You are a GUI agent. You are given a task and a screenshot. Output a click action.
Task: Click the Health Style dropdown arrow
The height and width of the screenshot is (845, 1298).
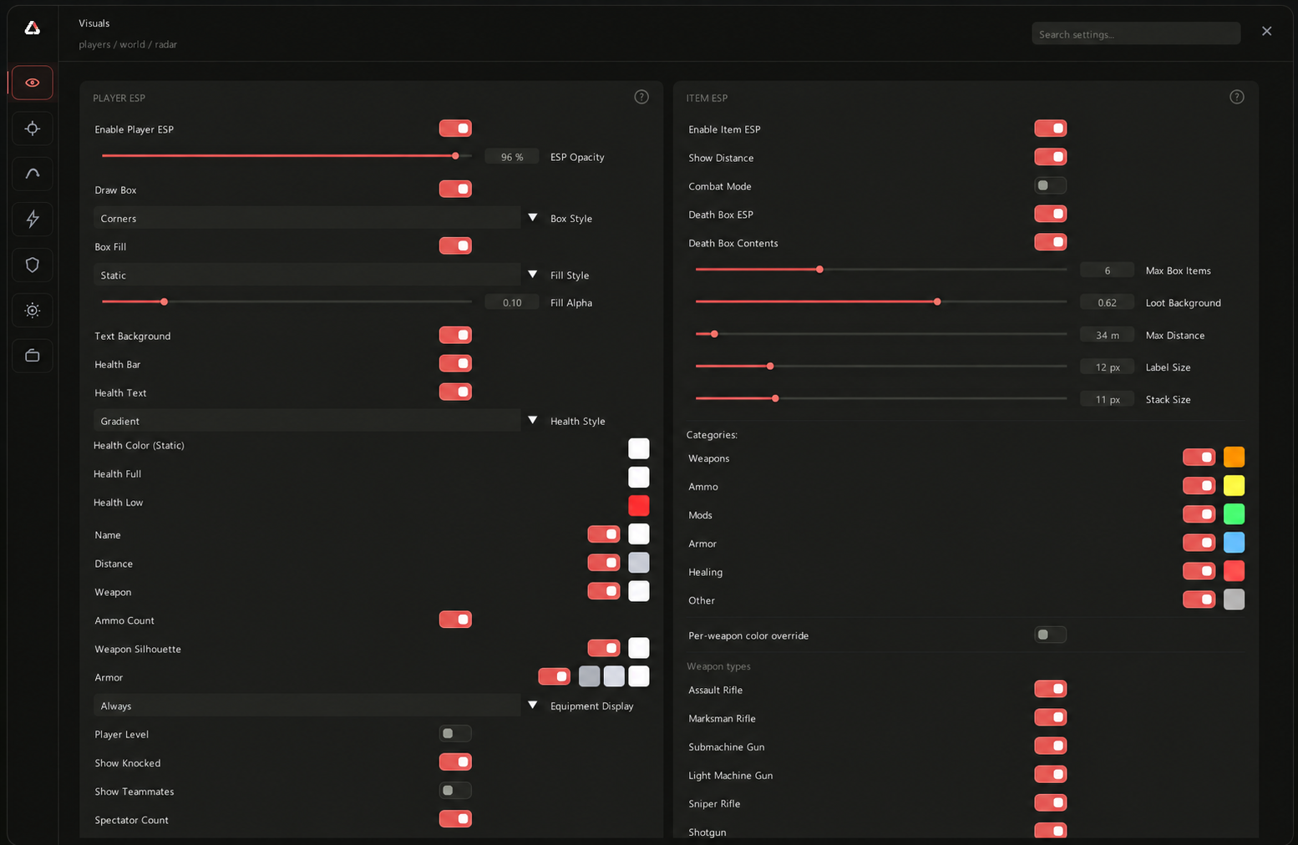tap(532, 421)
